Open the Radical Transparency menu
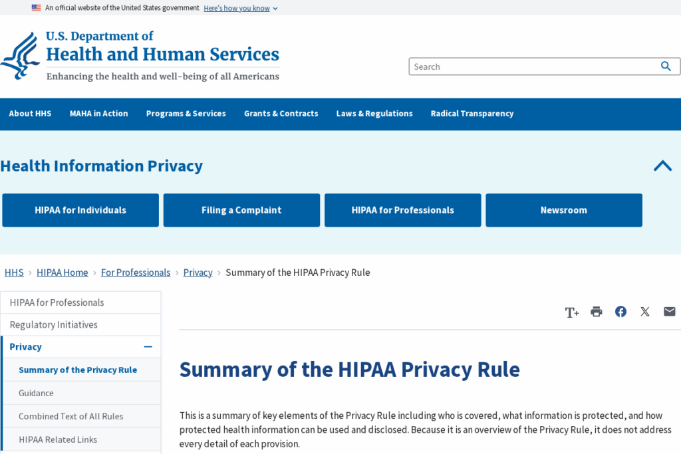The width and height of the screenshot is (681, 454). coord(472,114)
